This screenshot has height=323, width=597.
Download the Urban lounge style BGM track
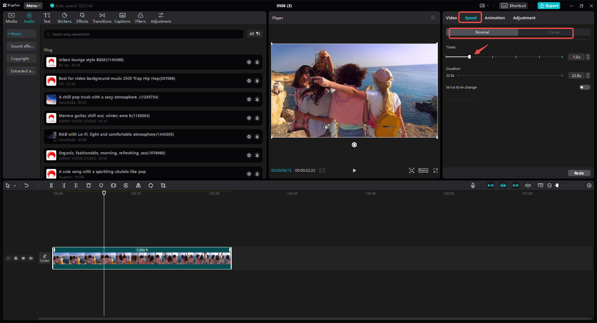(257, 62)
